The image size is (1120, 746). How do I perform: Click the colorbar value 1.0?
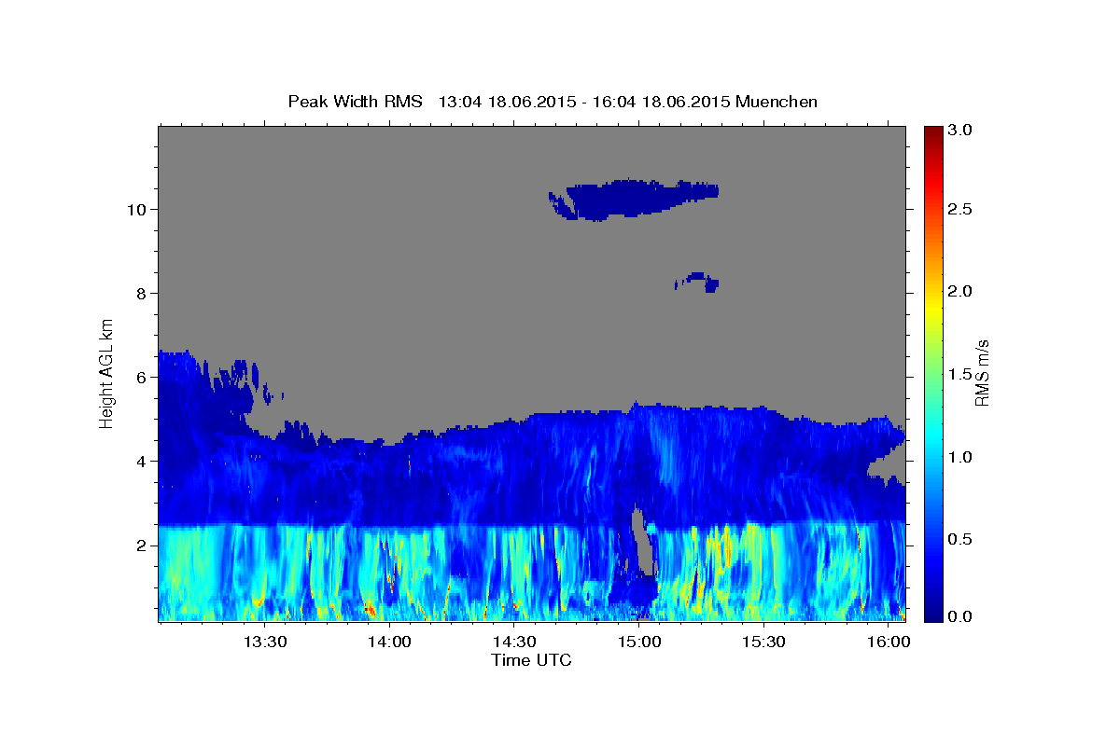click(x=961, y=457)
